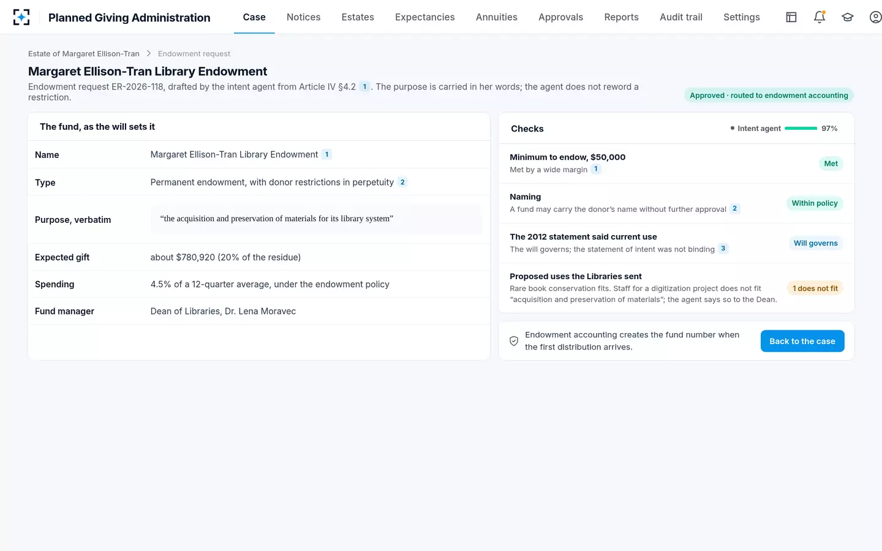Screen dimensions: 882x551
Task: Click the Intent agent 97% confidence bar
Action: pos(801,129)
